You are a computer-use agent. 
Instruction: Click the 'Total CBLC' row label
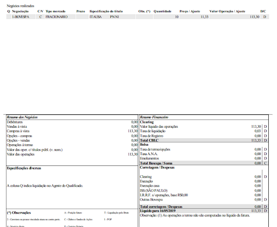149,140
